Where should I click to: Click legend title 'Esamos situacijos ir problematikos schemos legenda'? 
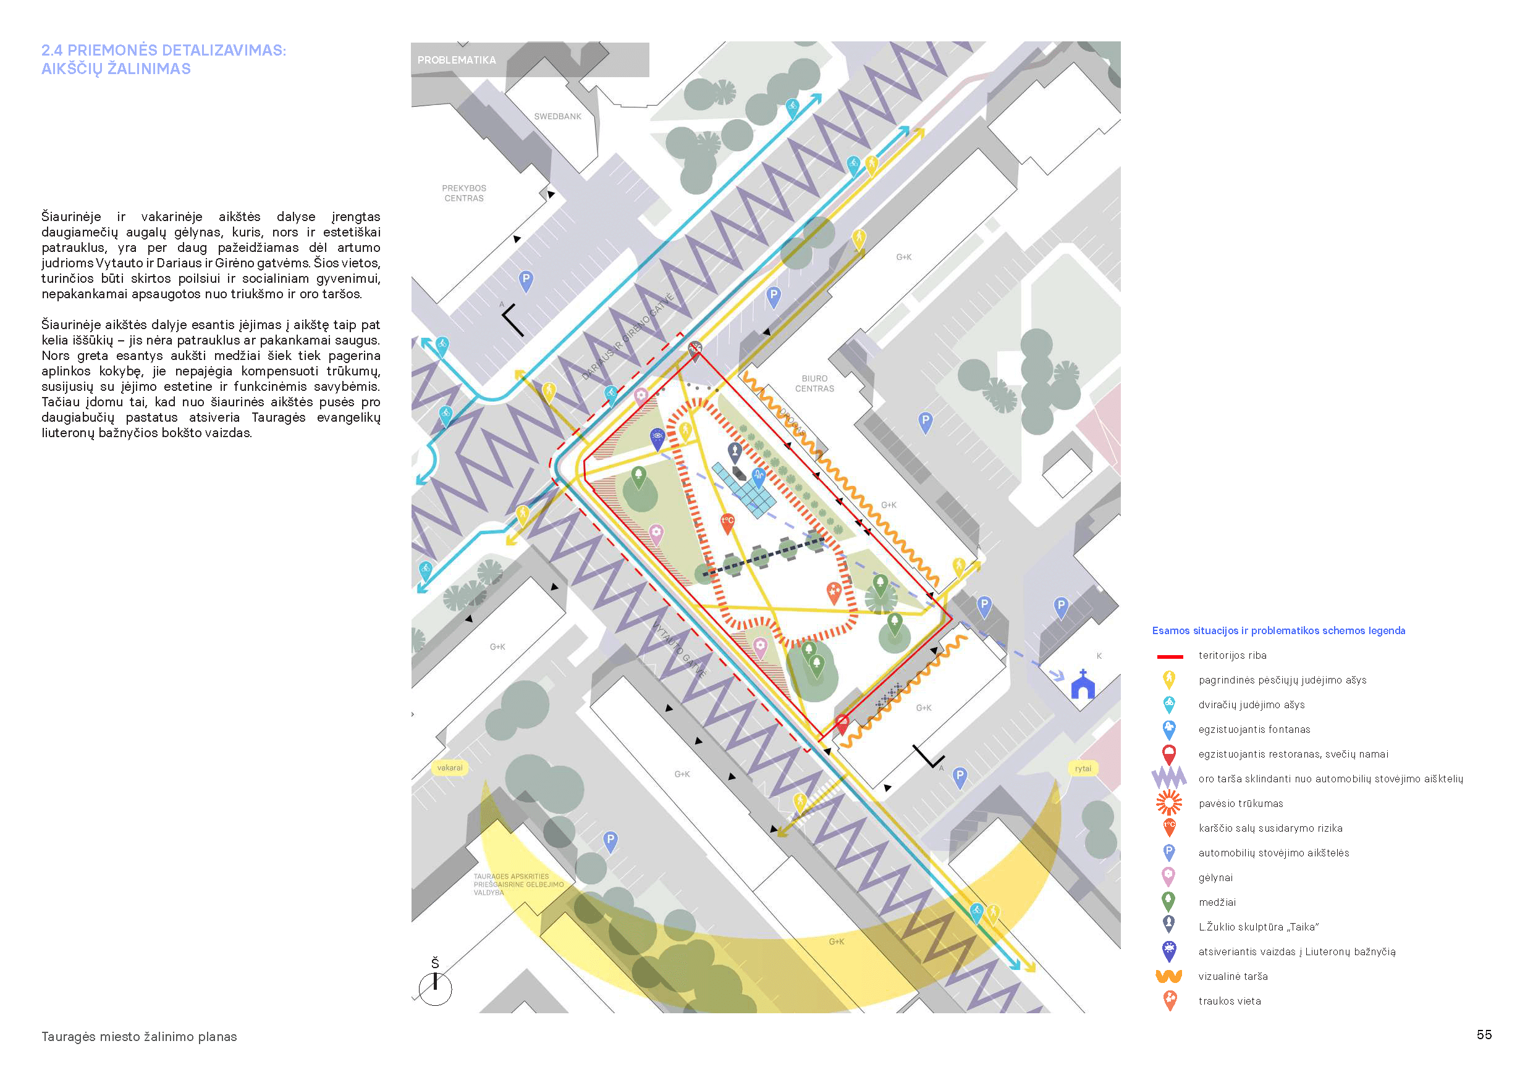click(x=1278, y=630)
